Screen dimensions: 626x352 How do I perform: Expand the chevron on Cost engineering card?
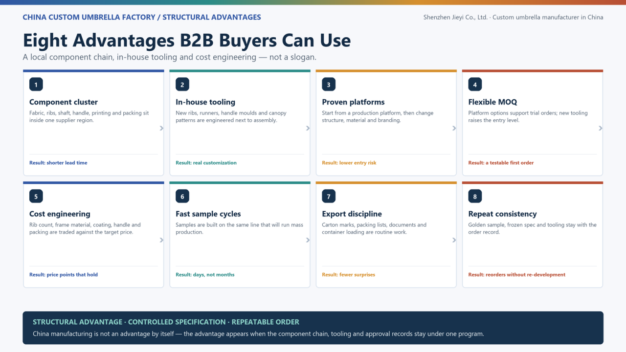[x=161, y=240]
